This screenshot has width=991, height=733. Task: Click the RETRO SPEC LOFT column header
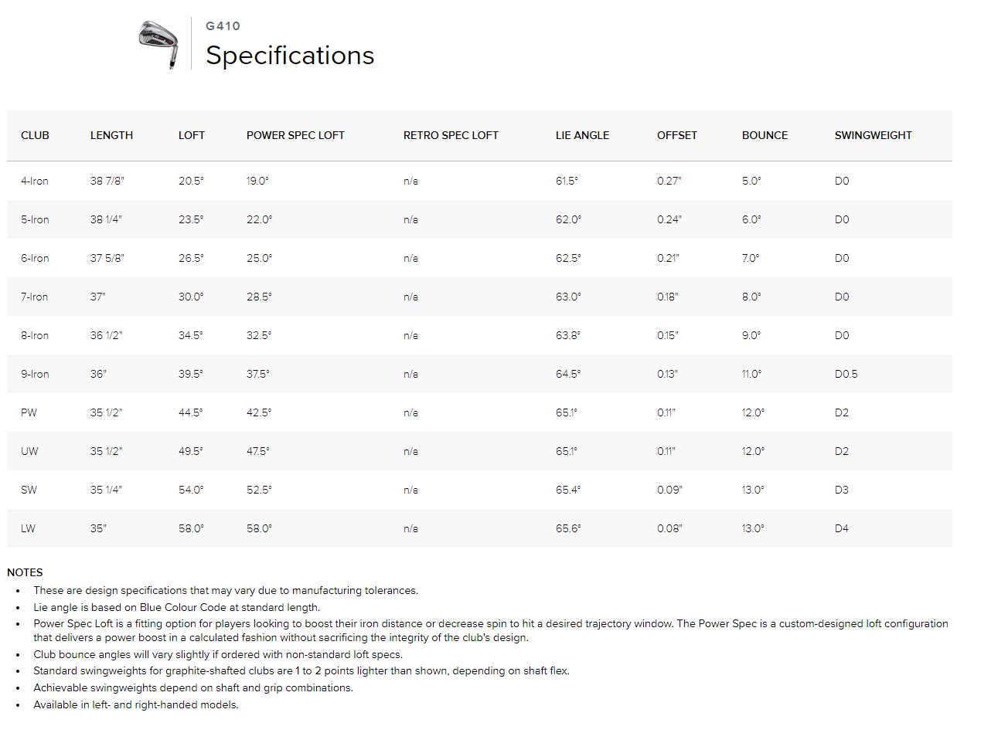click(x=451, y=135)
